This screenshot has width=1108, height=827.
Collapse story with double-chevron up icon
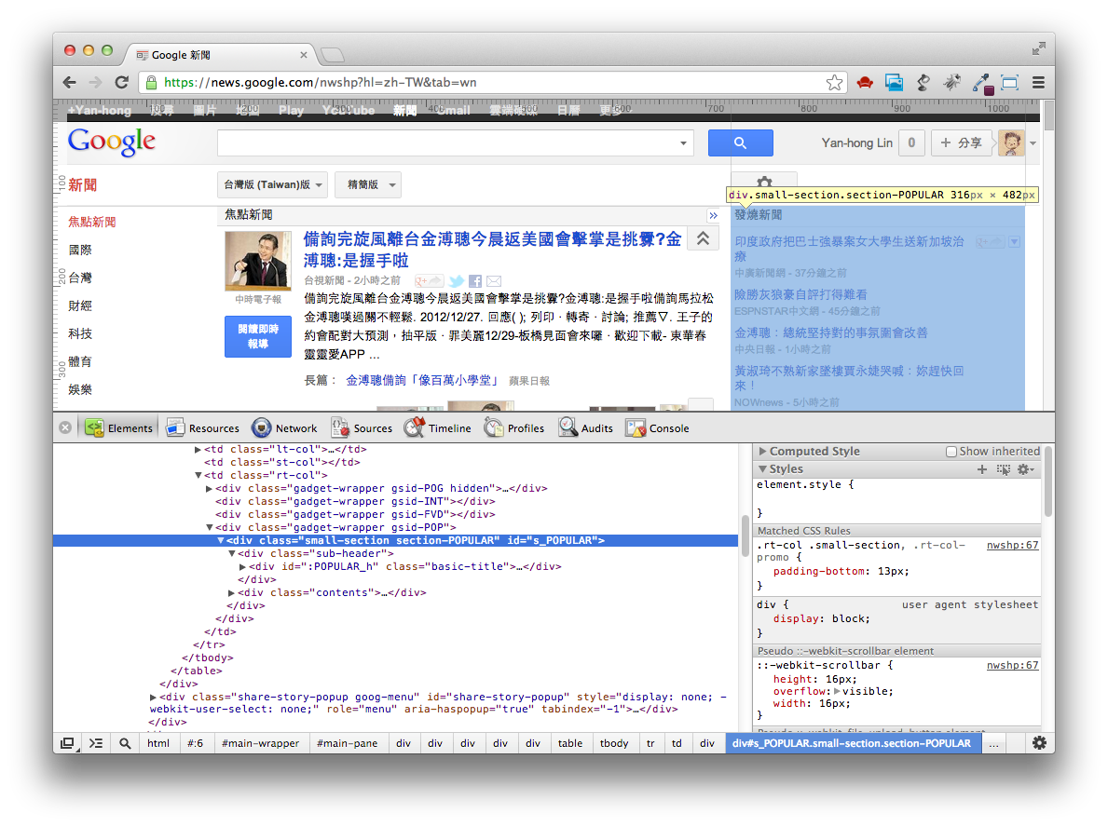[x=703, y=238]
